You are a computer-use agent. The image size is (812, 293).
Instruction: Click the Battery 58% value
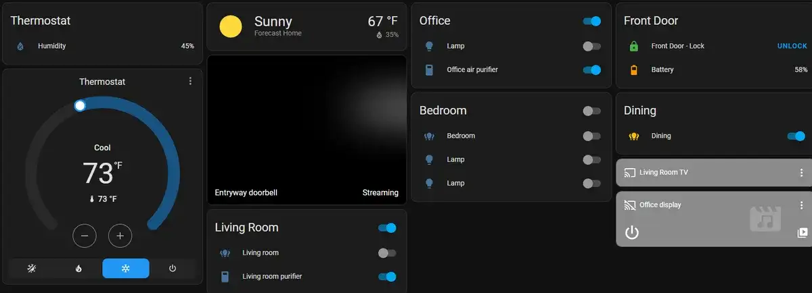click(x=801, y=70)
